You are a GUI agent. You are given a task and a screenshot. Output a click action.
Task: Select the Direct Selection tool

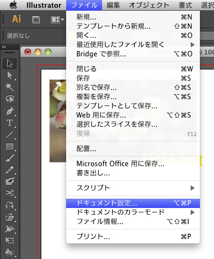pos(10,75)
